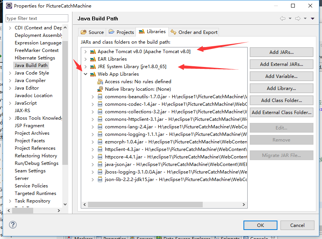Screen dimensions: 322x239
Task: Select Hibernate Settings in the sidebar
Action: pos(35,58)
